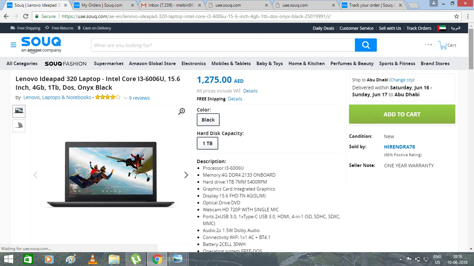Open the three-dots more options icon

click(429, 45)
